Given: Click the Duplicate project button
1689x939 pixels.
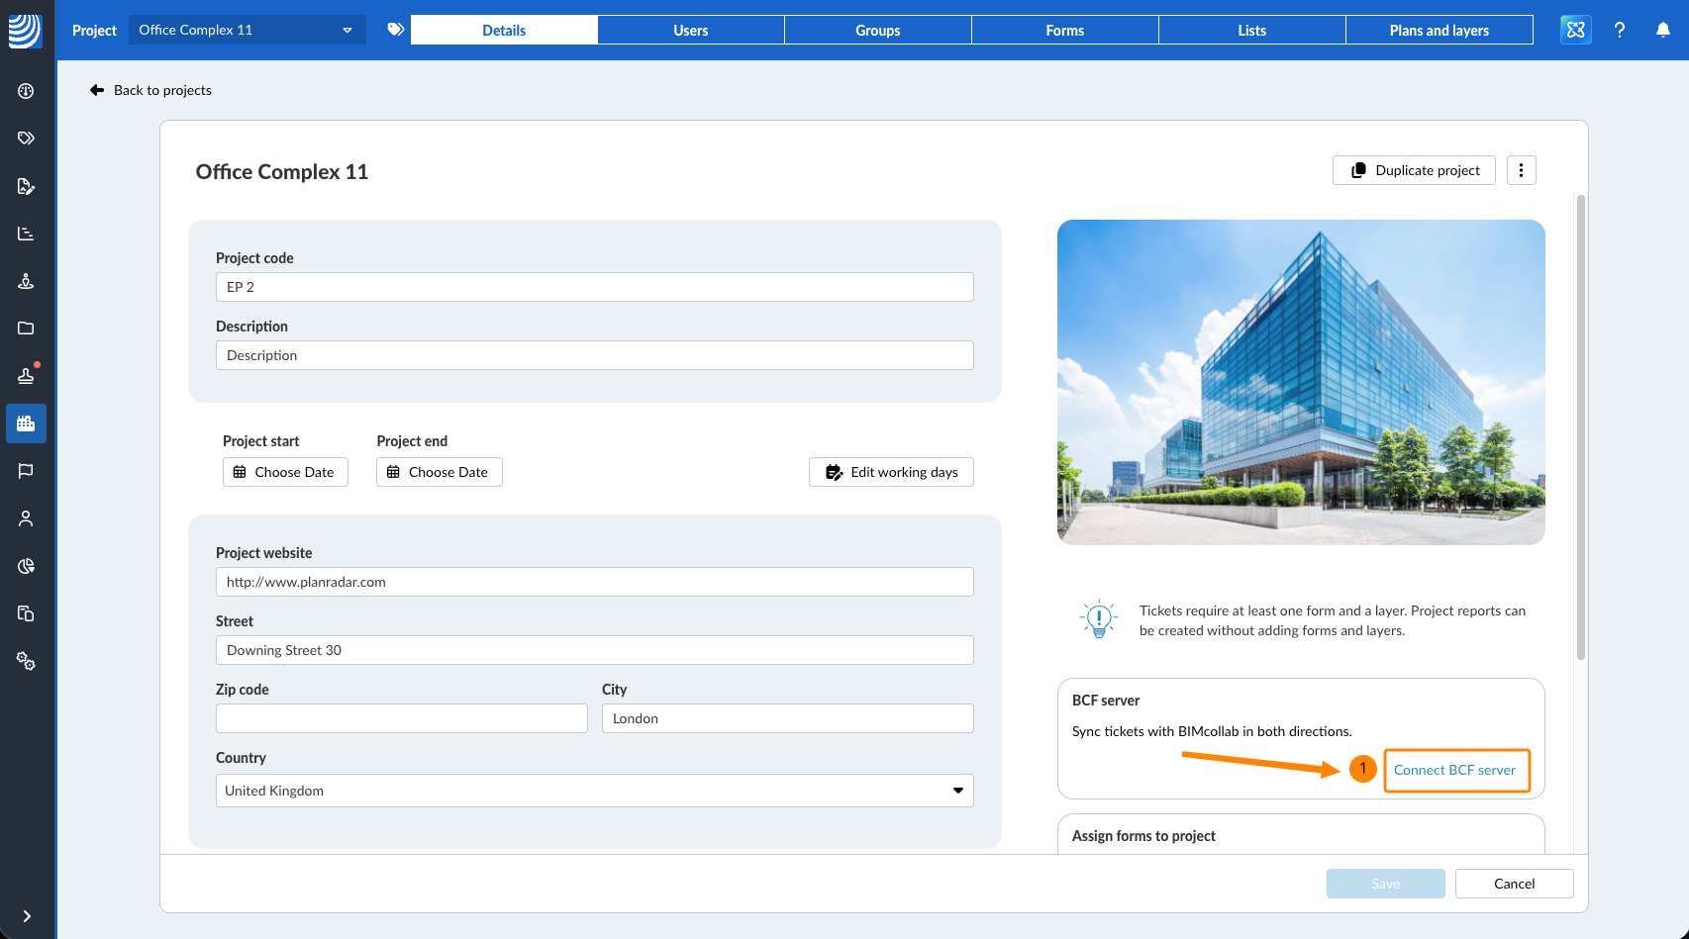Looking at the screenshot, I should tap(1414, 170).
